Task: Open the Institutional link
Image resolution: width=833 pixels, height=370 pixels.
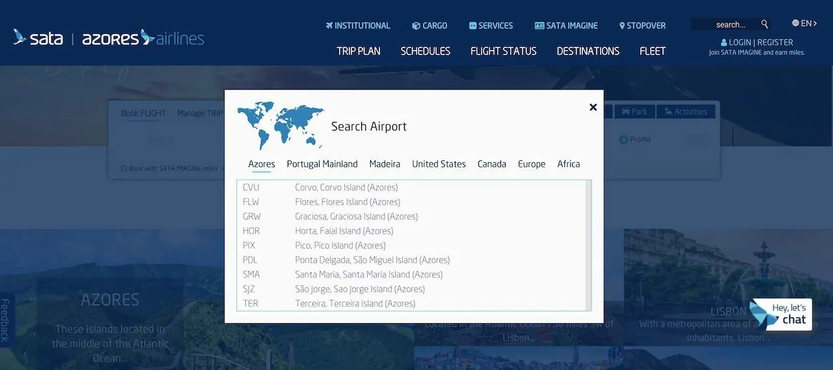Action: click(358, 26)
